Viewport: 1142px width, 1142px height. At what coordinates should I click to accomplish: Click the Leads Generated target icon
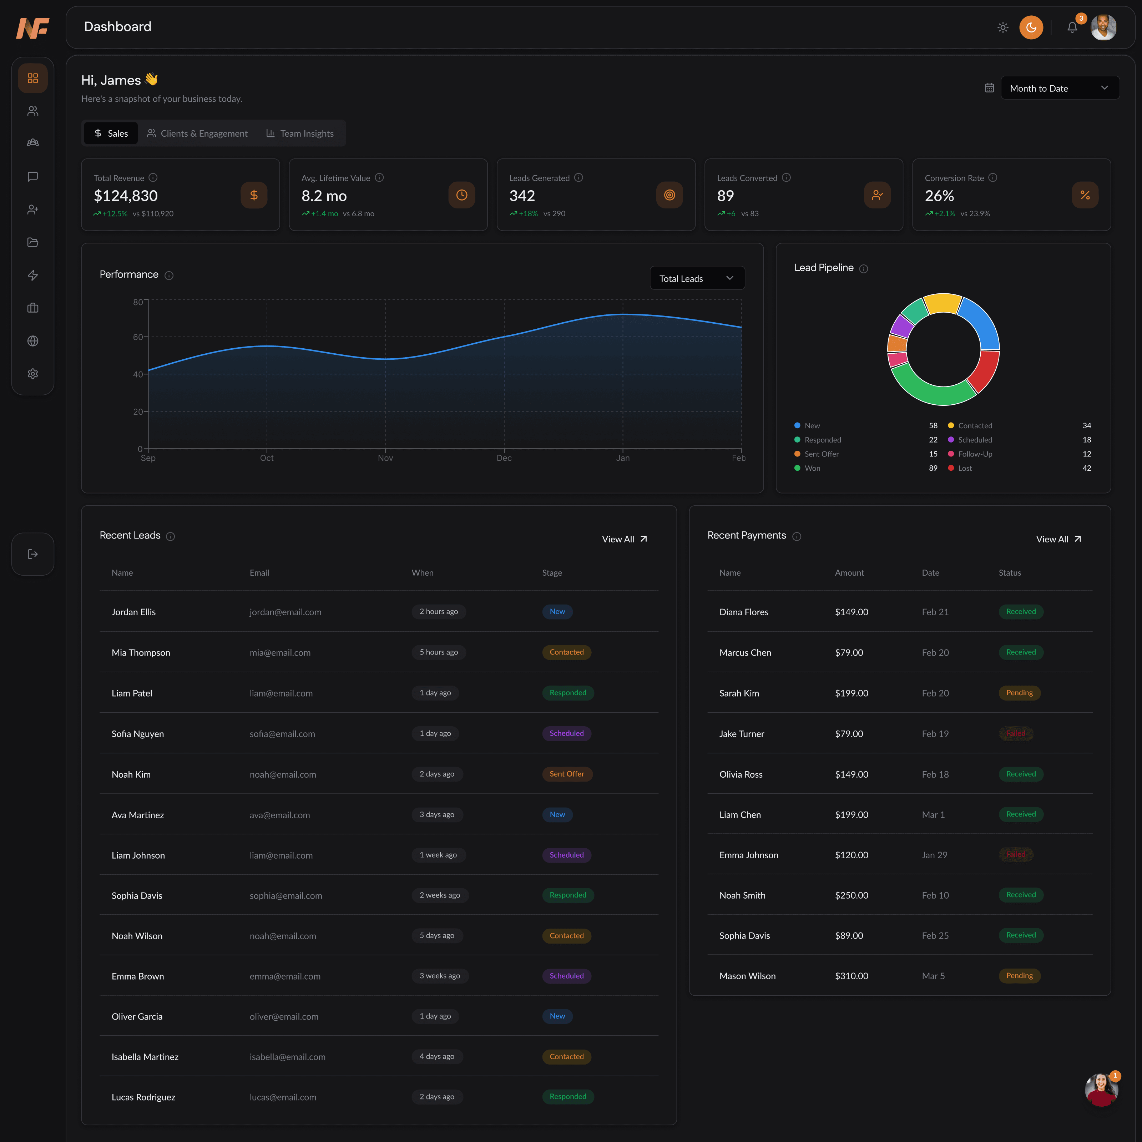tap(669, 195)
